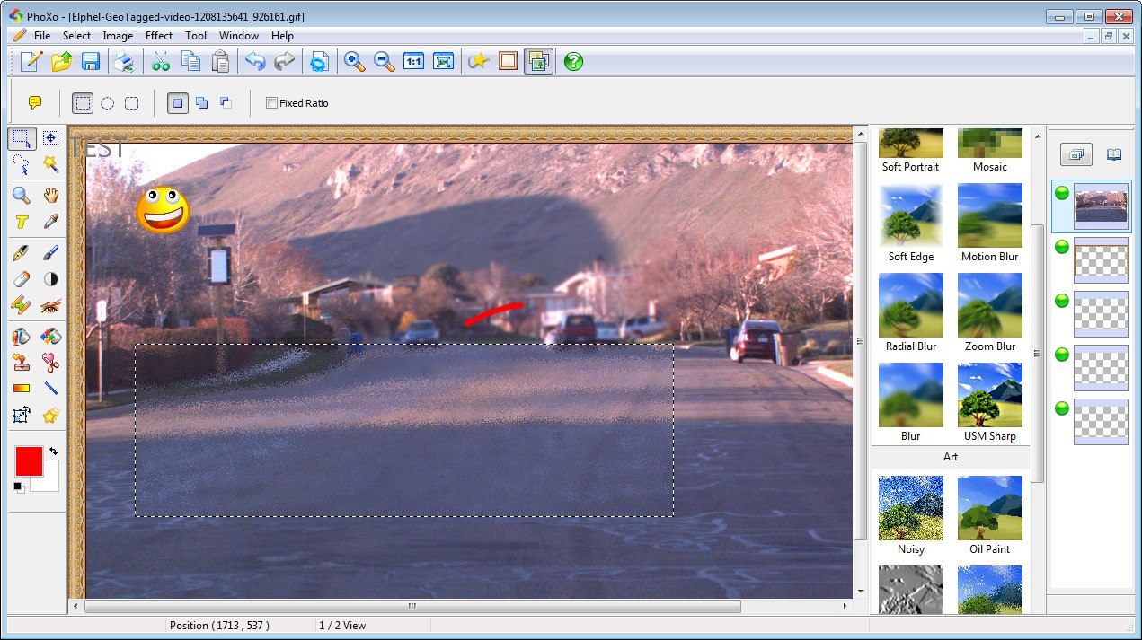Select the red-eye removal tool

pos(51,307)
